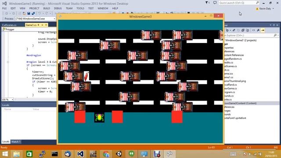Screen dimensions: 281x158
Task: Open the FILE menu
Action: (4, 8)
